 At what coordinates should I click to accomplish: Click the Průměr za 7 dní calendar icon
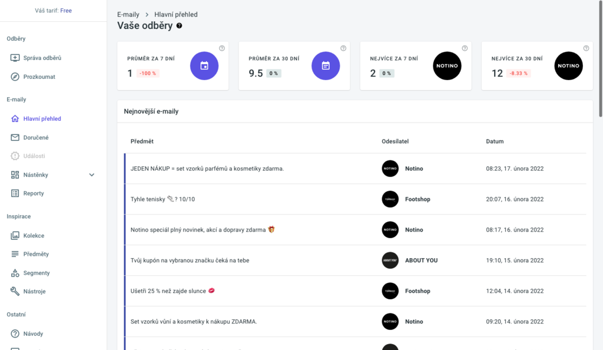[204, 66]
